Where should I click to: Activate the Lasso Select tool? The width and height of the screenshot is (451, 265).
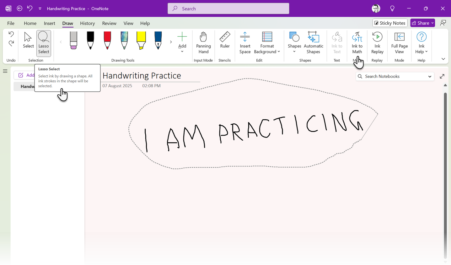point(44,43)
